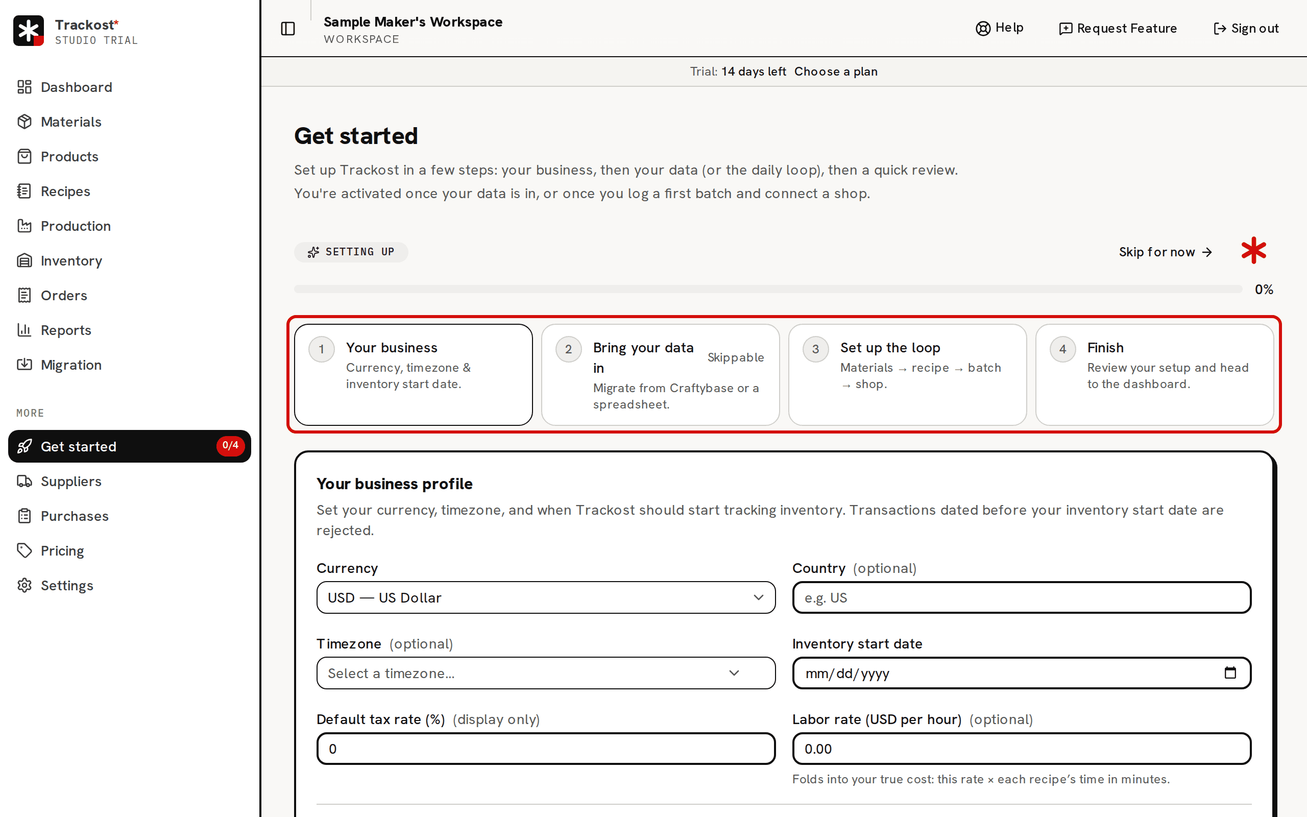Click the Country input field

point(1021,597)
